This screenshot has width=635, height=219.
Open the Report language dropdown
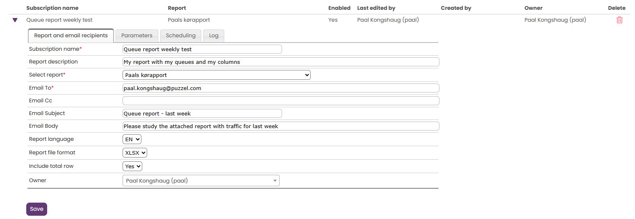[x=132, y=139]
